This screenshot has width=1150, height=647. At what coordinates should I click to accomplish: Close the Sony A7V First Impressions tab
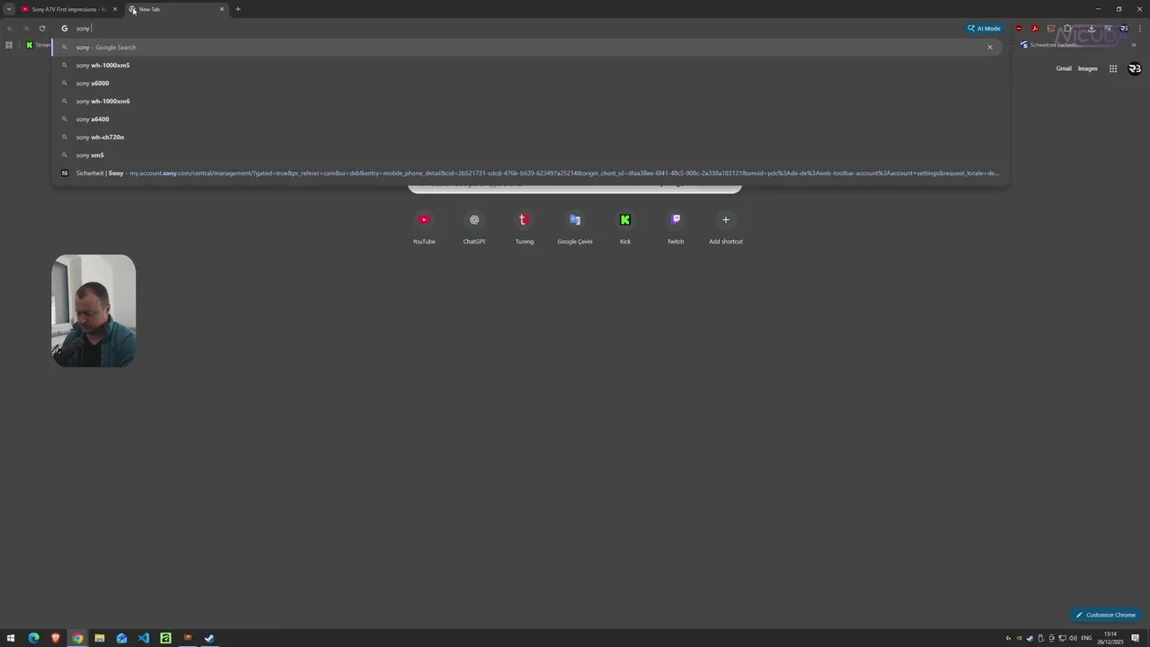(114, 9)
